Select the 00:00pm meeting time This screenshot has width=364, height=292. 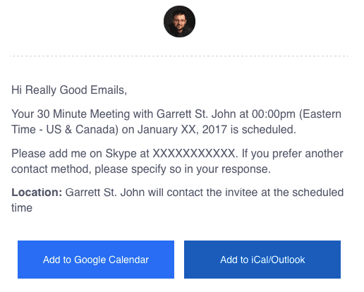coord(274,114)
